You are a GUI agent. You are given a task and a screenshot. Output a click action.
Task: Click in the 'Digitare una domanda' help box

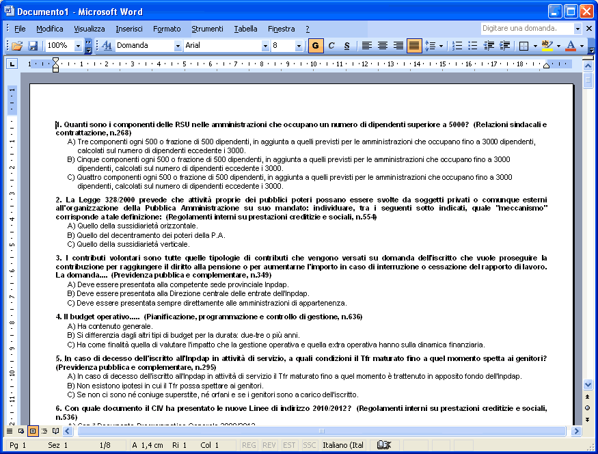526,29
